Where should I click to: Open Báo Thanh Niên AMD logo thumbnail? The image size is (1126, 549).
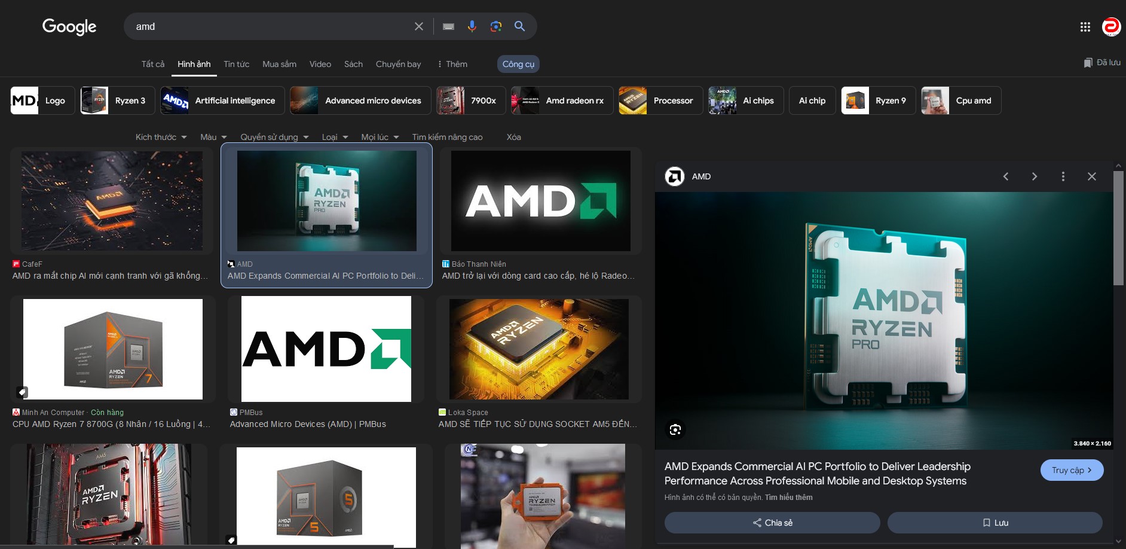(541, 201)
